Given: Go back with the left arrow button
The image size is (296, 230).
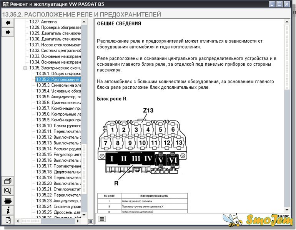Looking at the screenshot, I should 8,23.
